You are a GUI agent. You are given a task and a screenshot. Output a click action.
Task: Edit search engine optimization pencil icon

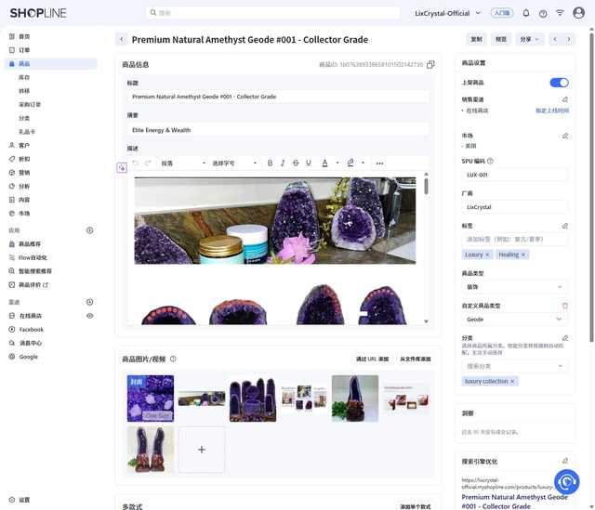[565, 461]
